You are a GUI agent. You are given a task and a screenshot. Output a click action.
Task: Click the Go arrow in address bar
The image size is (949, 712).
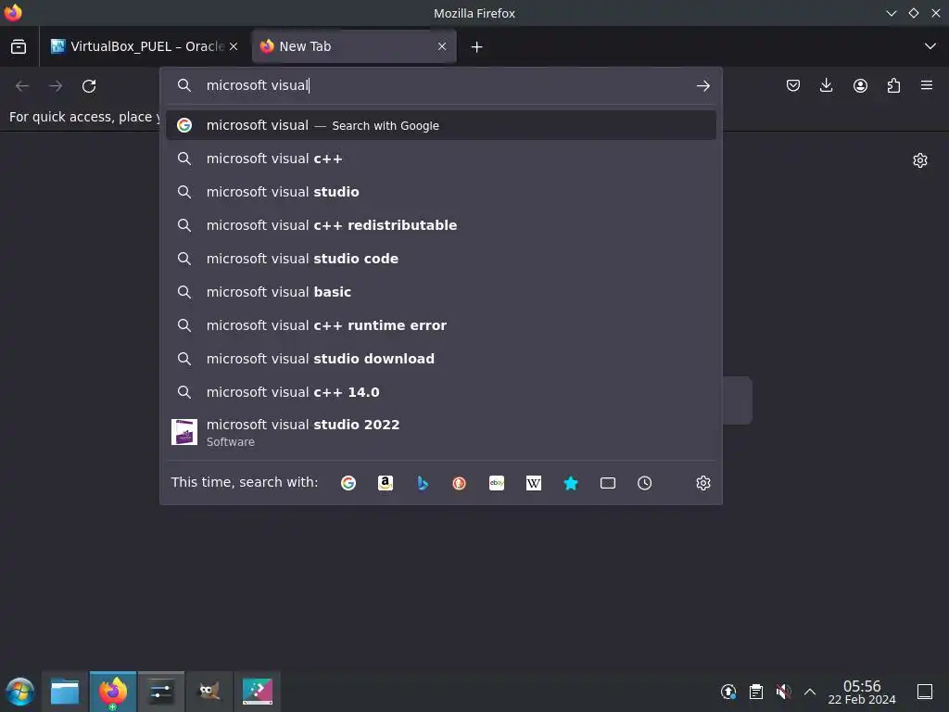(702, 86)
